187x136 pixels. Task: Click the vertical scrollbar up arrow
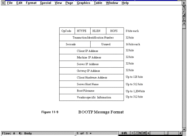point(184,23)
